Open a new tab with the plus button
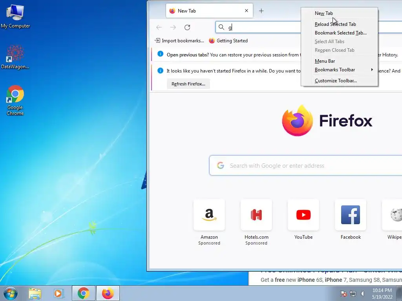Image resolution: width=402 pixels, height=301 pixels. pos(261,11)
